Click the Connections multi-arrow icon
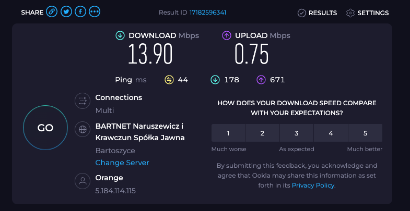Viewport: 410px width, 211px height. tap(83, 101)
